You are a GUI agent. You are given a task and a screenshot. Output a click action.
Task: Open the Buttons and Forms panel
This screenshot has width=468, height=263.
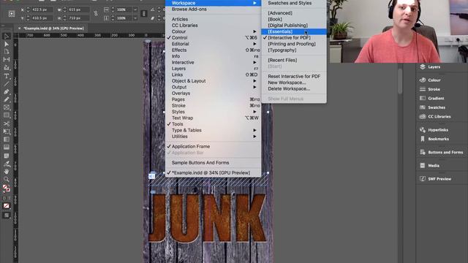(x=442, y=153)
